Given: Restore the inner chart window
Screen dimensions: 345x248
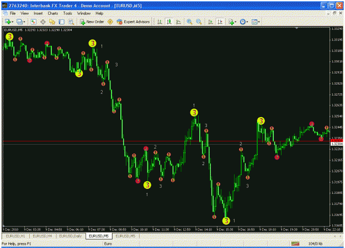Looking at the screenshot, I should [x=335, y=13].
